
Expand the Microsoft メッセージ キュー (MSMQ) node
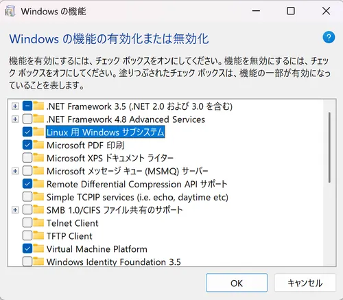pos(15,171)
